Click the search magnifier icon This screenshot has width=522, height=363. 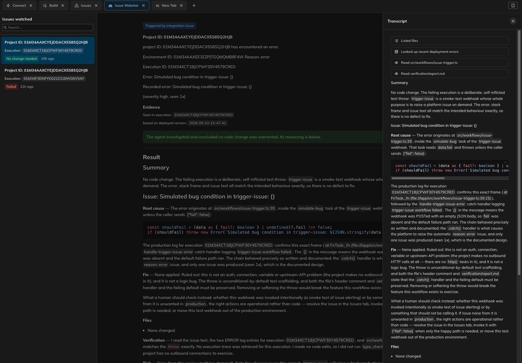point(5,27)
